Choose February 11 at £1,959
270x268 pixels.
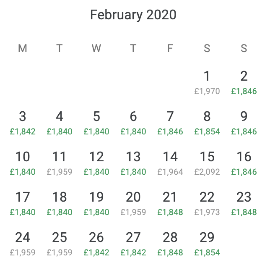click(60, 163)
